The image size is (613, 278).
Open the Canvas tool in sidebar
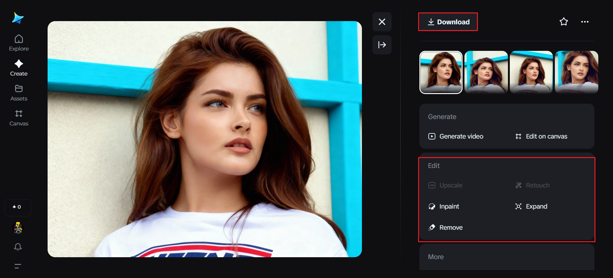[19, 118]
